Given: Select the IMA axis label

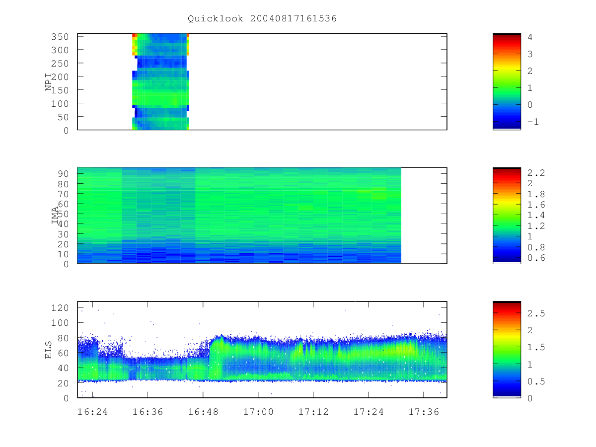Looking at the screenshot, I should (x=55, y=216).
